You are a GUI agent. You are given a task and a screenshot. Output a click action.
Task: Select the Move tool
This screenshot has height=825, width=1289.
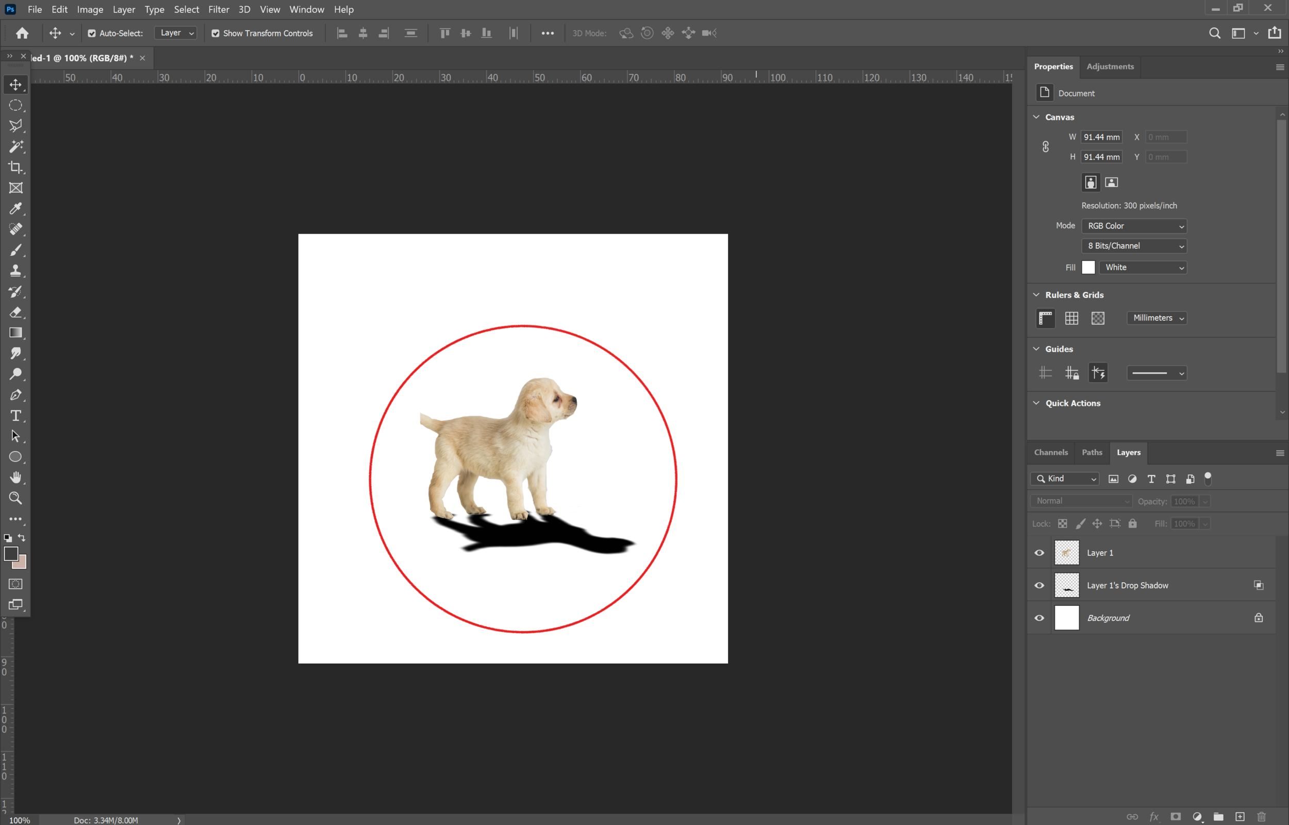[x=15, y=85]
